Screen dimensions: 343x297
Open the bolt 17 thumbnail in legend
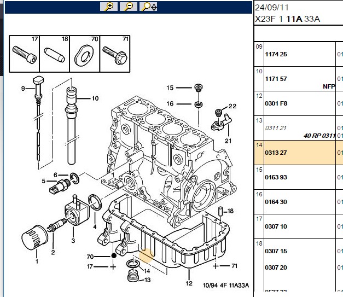(24, 54)
